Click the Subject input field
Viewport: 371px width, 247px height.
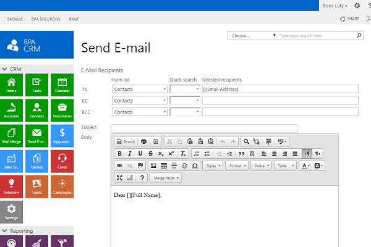(204, 128)
